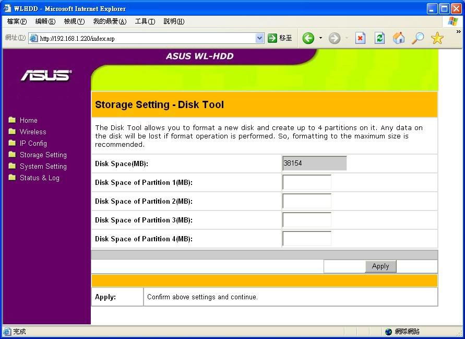Click the Back navigation arrow
Viewport: 465px width, 339px height.
pos(308,38)
